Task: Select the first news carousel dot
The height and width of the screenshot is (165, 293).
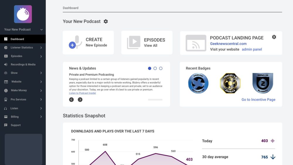Action: pos(149,68)
